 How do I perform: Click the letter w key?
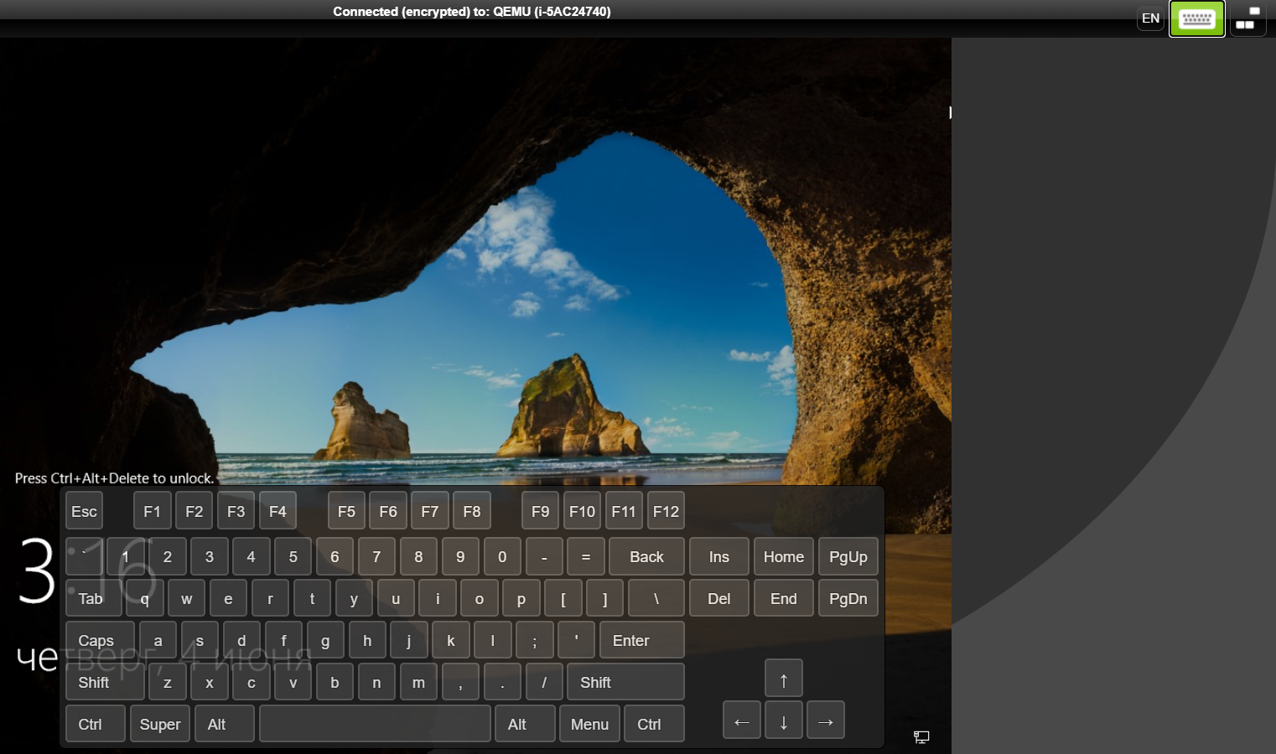186,598
